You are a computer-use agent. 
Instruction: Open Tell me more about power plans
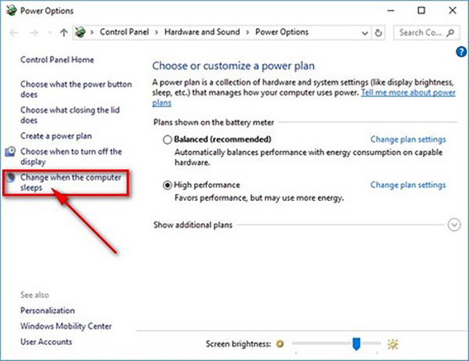408,93
